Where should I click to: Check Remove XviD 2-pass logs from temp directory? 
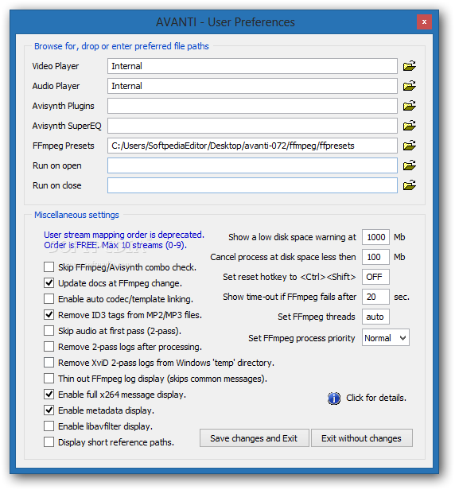[49, 363]
